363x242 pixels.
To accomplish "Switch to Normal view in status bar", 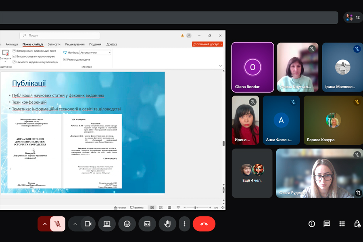I will (x=152, y=207).
